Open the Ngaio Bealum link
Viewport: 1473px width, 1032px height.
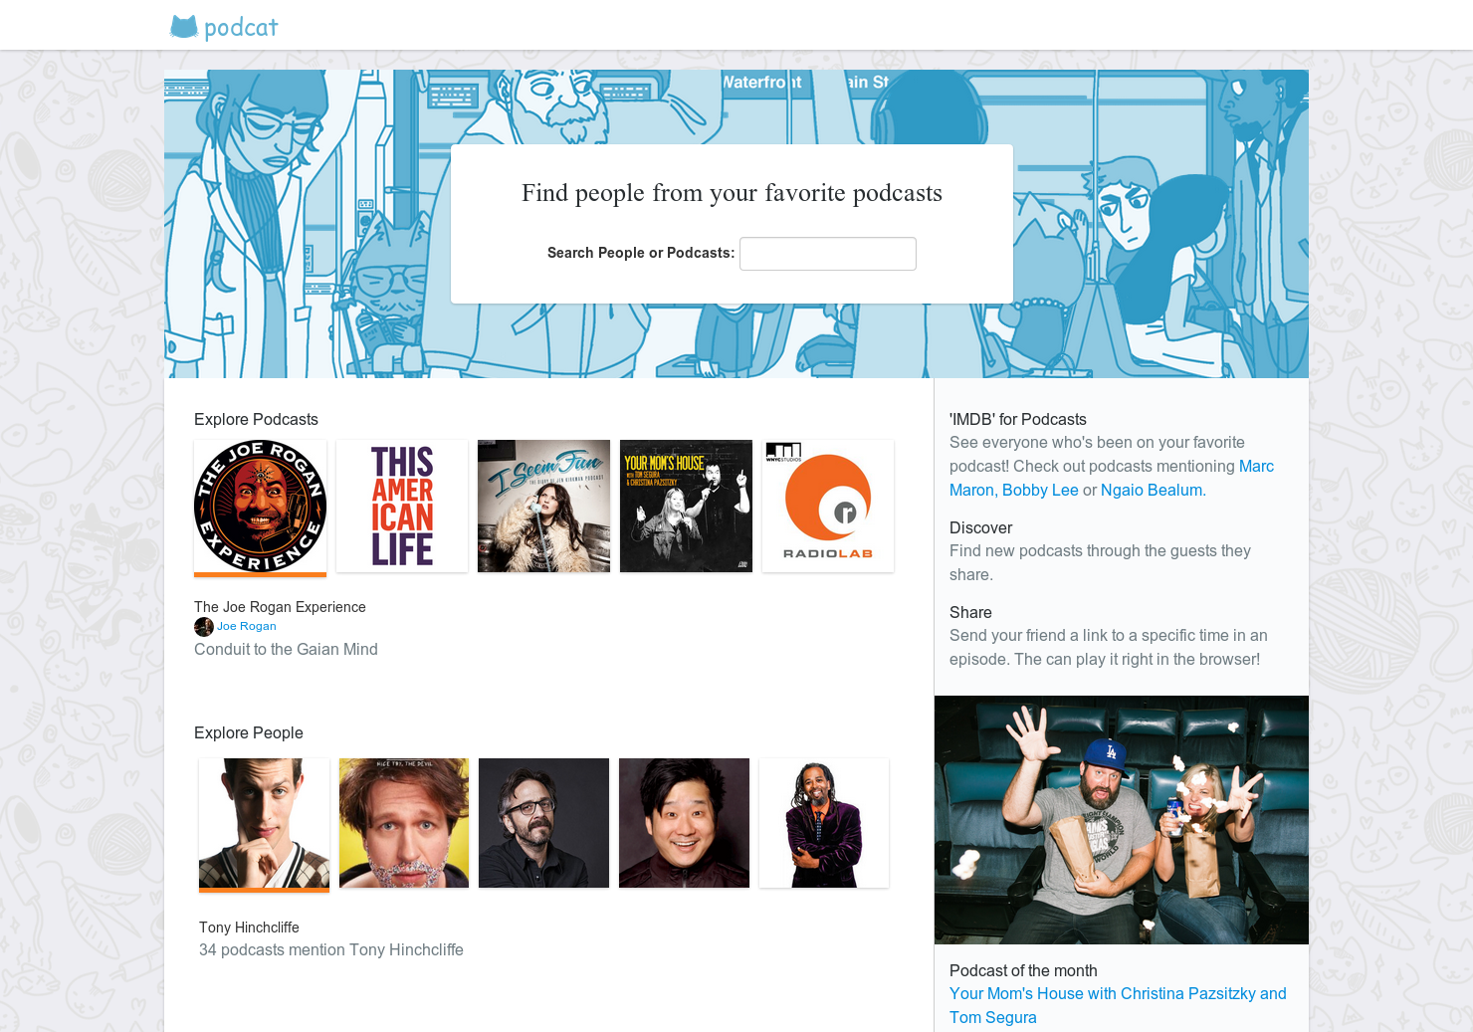1154,491
